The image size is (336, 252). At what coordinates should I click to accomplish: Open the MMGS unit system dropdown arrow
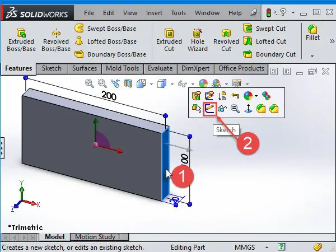(267, 248)
